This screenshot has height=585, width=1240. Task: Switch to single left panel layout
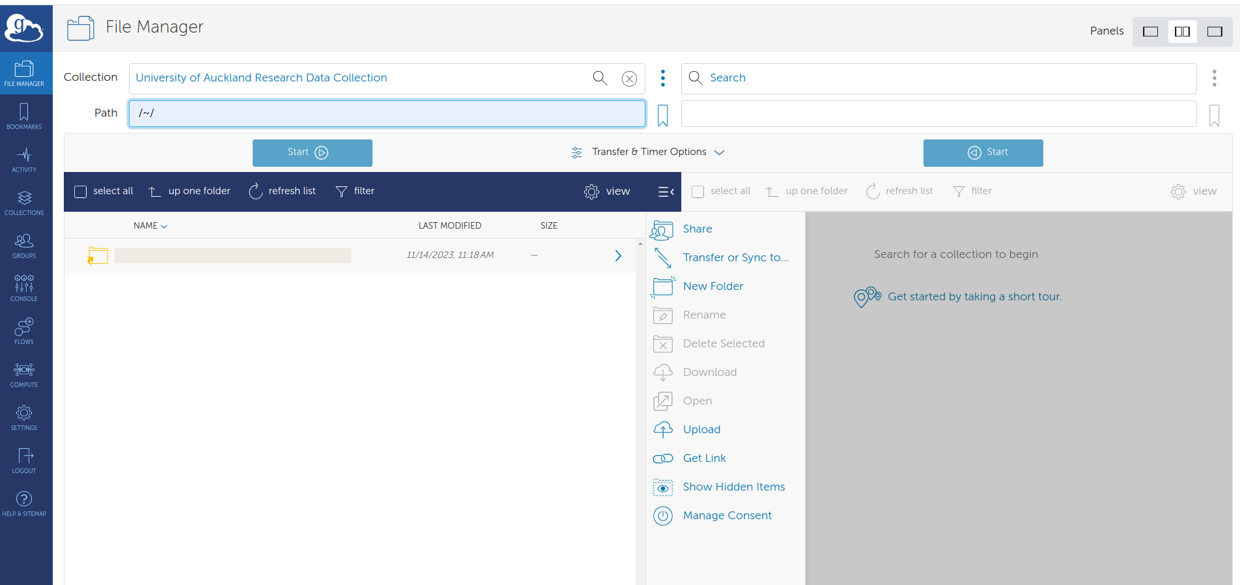click(1151, 31)
